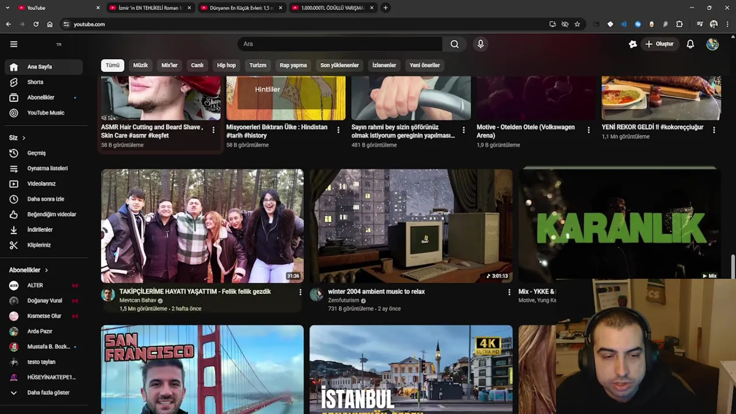
Task: Select the Turizm filter chip
Action: (258, 66)
